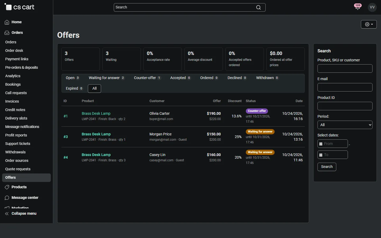Screen dimensions: 381x238
Task: Click the Collapse menu chevrons icon
Action: (7, 214)
